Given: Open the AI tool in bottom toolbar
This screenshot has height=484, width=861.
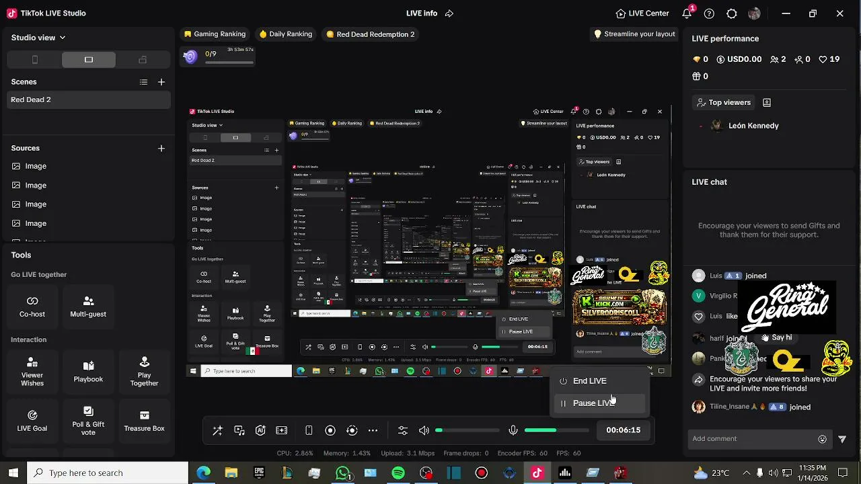Looking at the screenshot, I should coord(260,430).
